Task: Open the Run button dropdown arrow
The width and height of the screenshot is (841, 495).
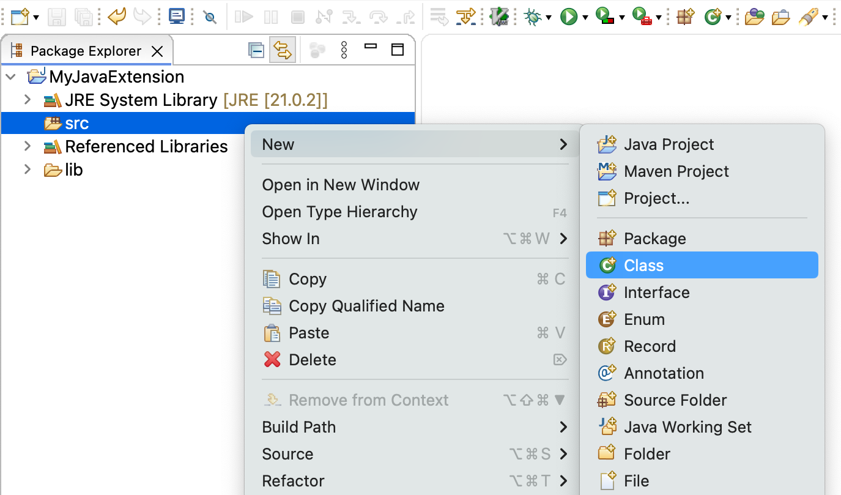Action: coord(585,17)
